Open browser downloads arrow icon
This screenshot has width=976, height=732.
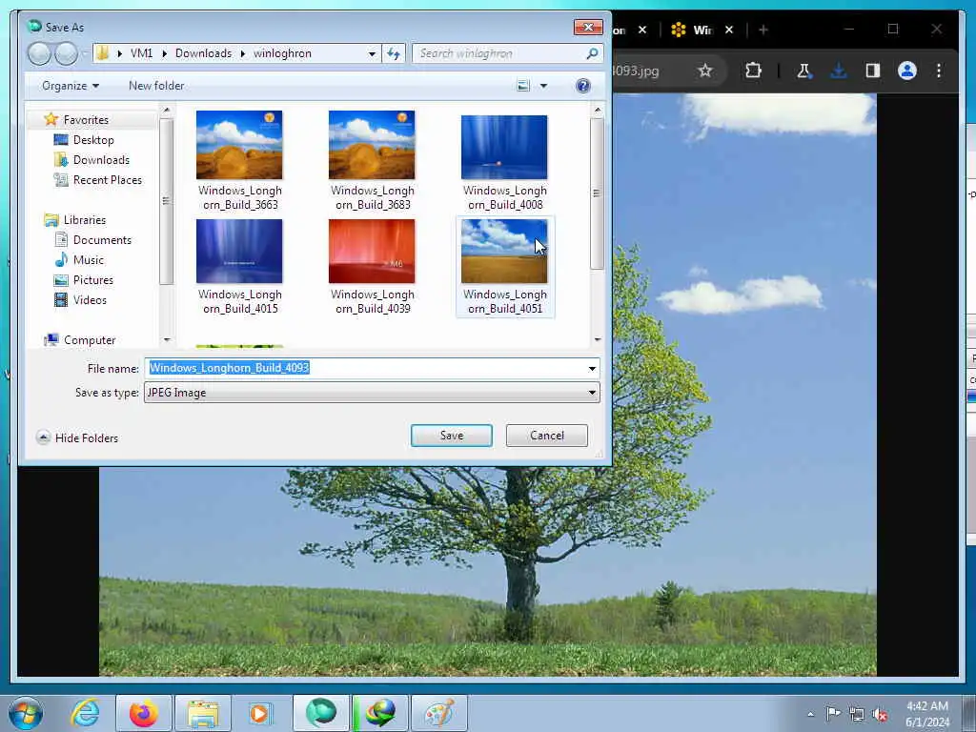[839, 71]
